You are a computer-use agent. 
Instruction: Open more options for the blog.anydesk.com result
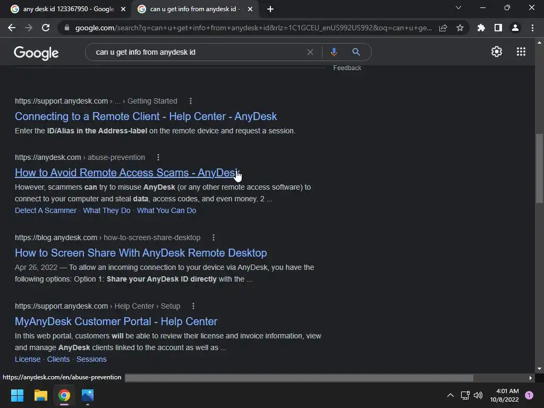[214, 237]
